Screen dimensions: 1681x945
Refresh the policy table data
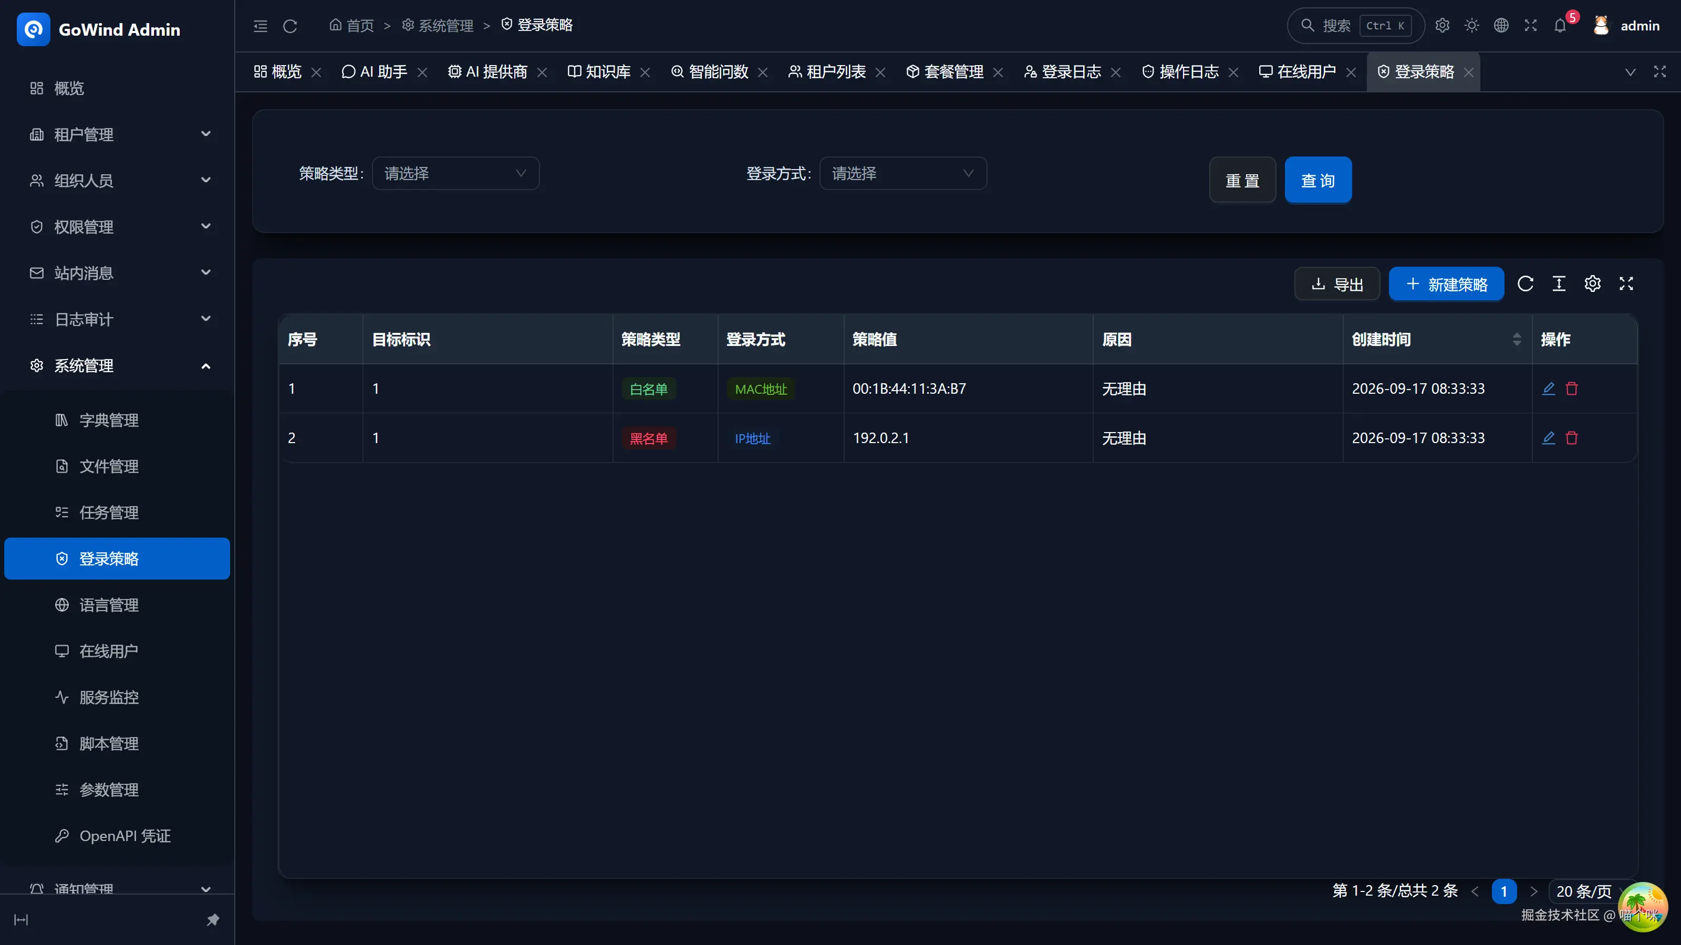coord(1526,283)
